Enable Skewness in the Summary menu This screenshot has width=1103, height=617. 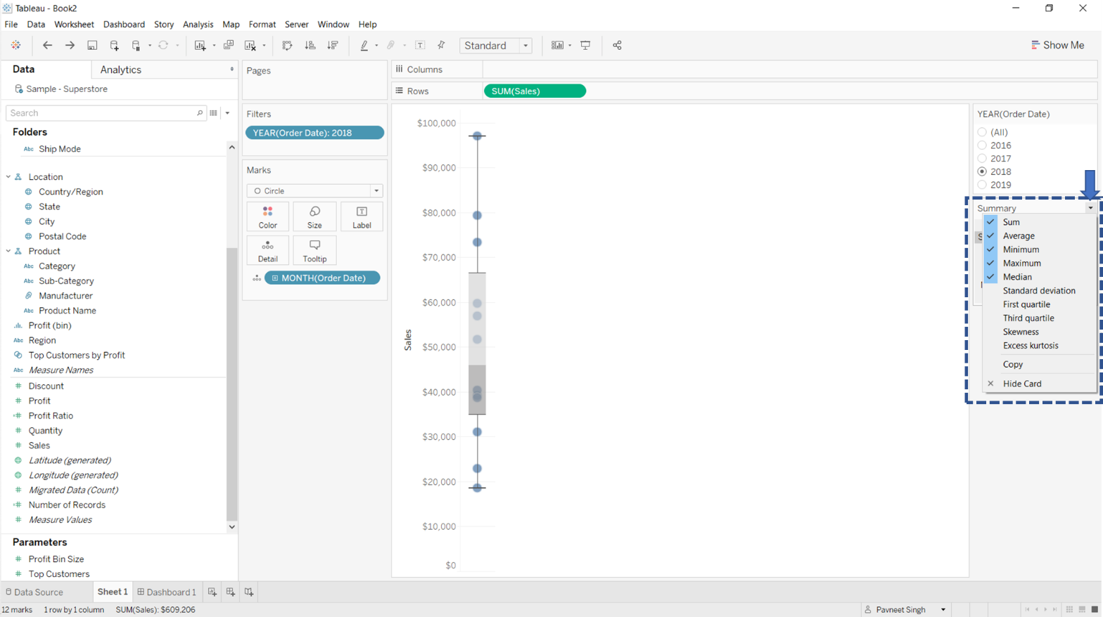[1039, 332]
